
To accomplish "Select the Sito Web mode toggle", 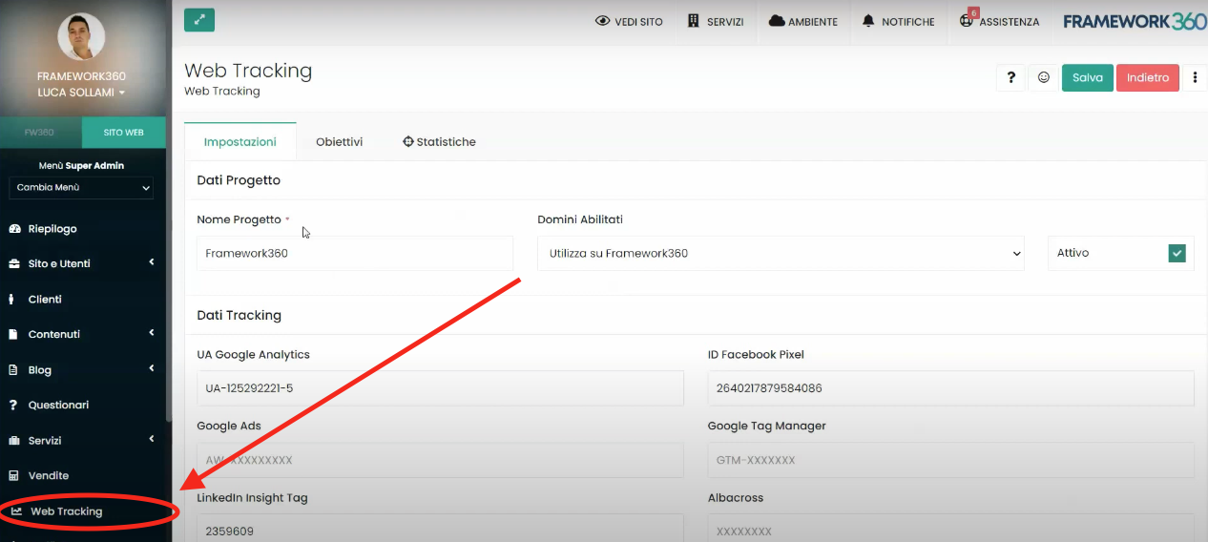I will [123, 133].
